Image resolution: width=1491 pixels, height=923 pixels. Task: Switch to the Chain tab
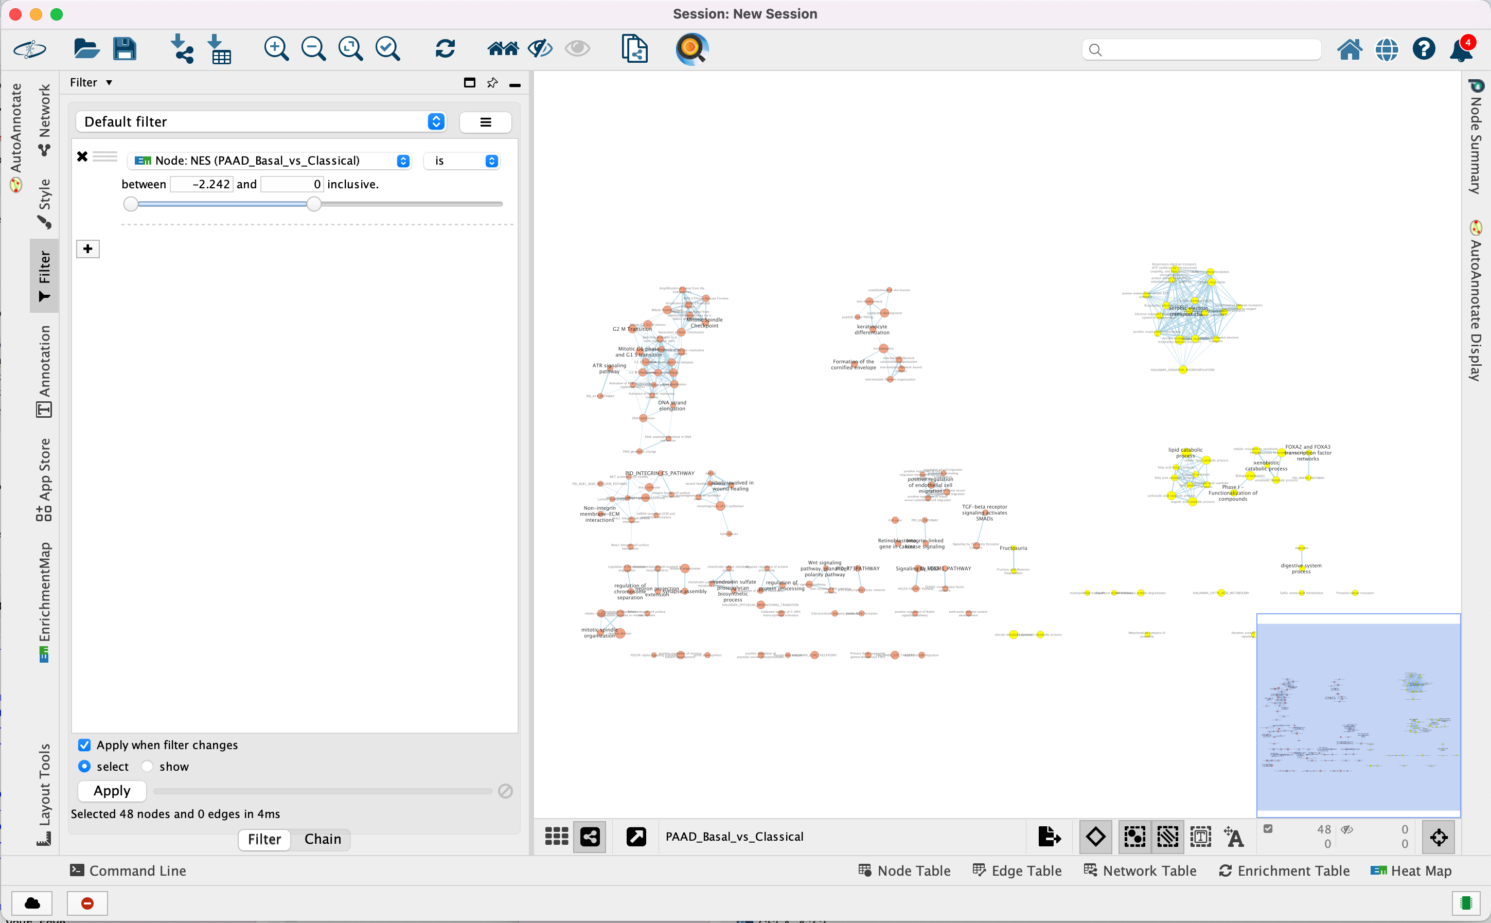(x=322, y=839)
